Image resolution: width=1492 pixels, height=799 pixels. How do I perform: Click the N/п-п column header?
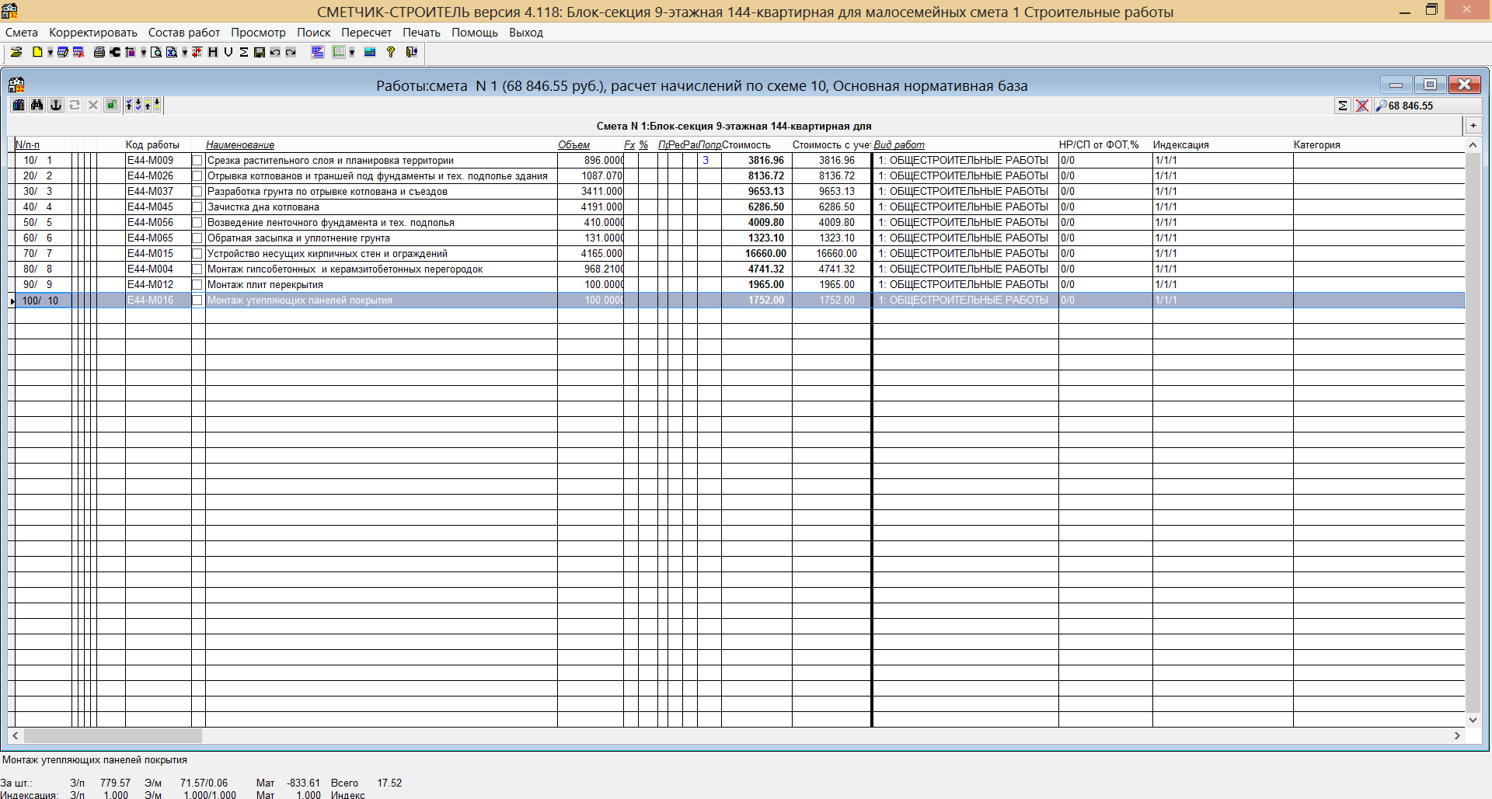tap(27, 145)
